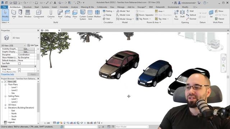Screen dimensions: 230x129
Task: Switch to the Structure ribbon tab
Action: pos(27,7)
